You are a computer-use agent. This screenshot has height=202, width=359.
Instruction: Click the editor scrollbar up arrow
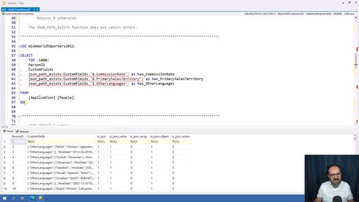[356, 21]
